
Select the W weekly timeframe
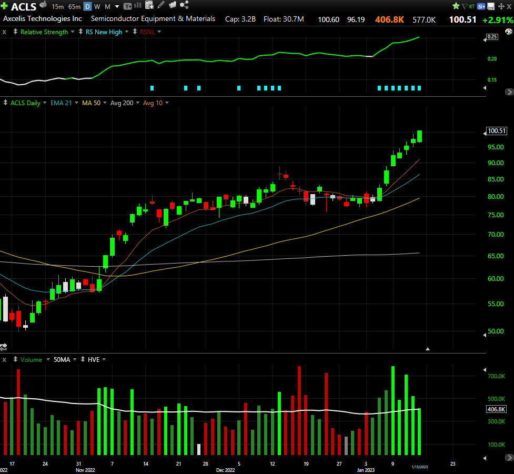[97, 6]
